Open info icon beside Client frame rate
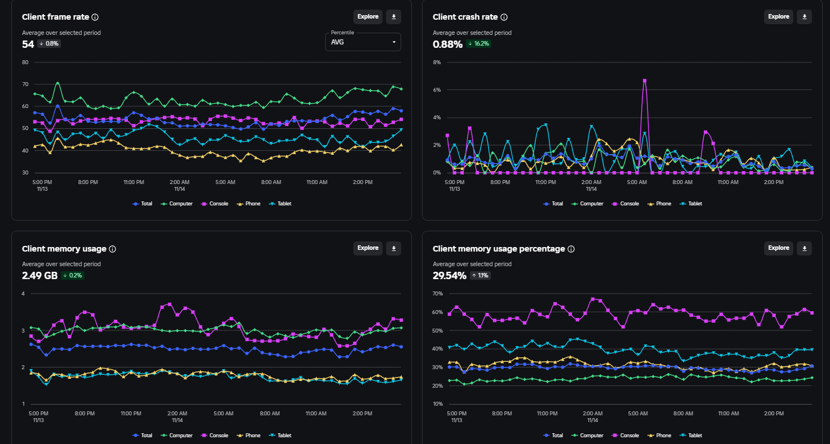The height and width of the screenshot is (444, 830). pyautogui.click(x=95, y=17)
